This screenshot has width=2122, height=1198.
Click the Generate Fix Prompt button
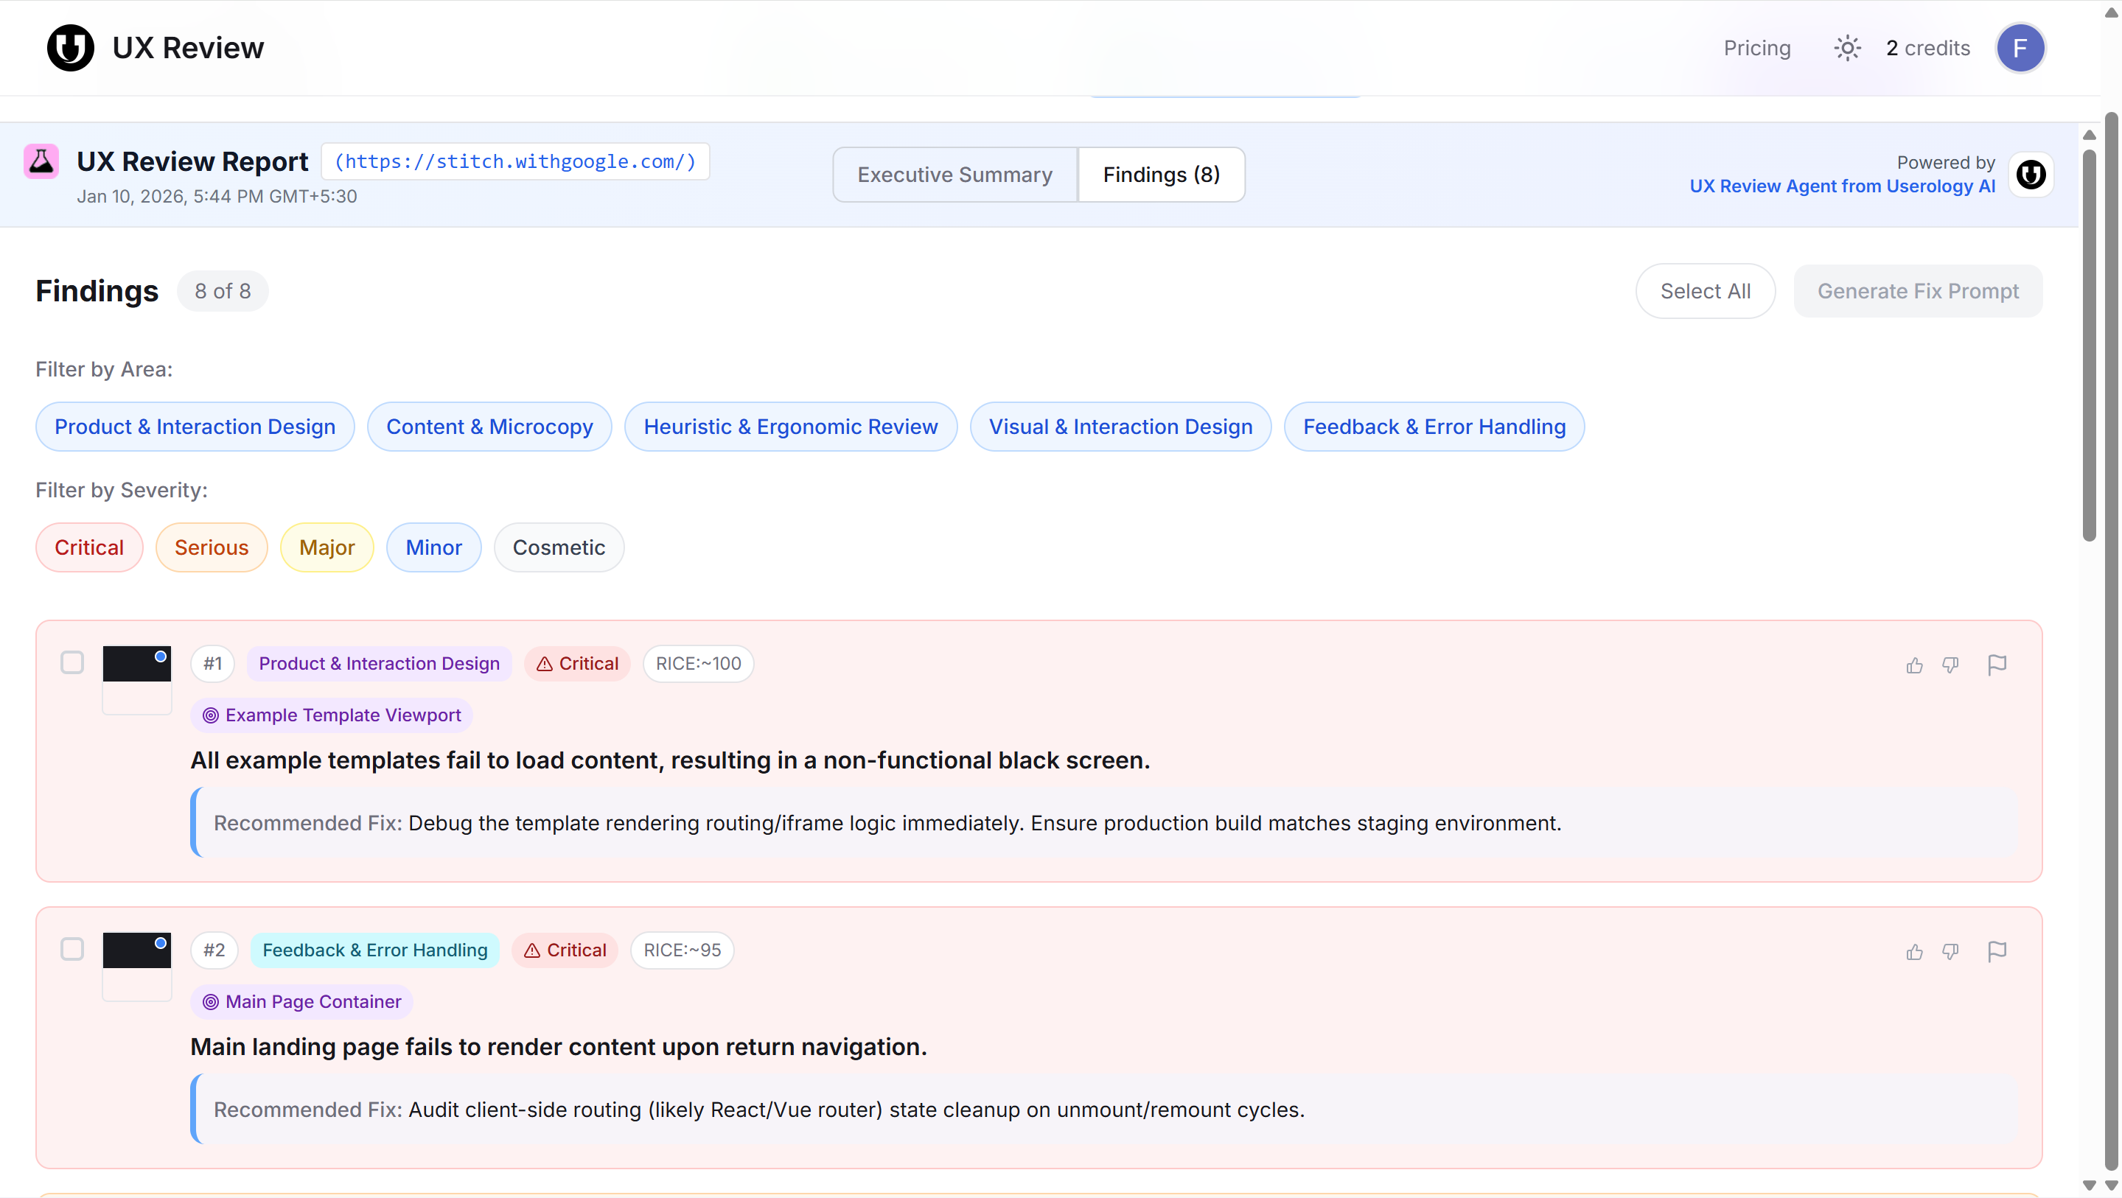pyautogui.click(x=1919, y=290)
